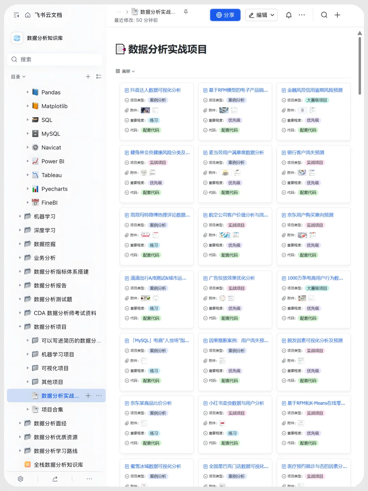
Task: Open notifications bell icon
Action: [x=289, y=15]
